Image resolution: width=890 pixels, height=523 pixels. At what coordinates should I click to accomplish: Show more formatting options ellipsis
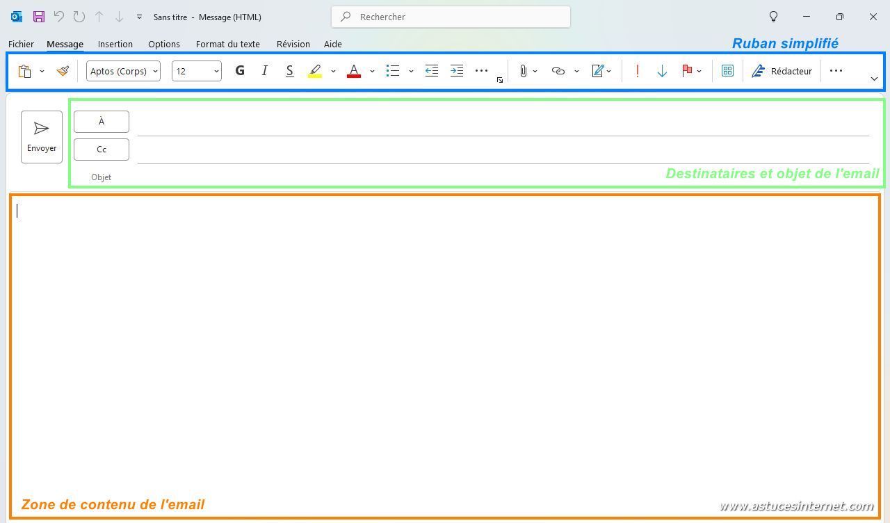click(x=481, y=71)
